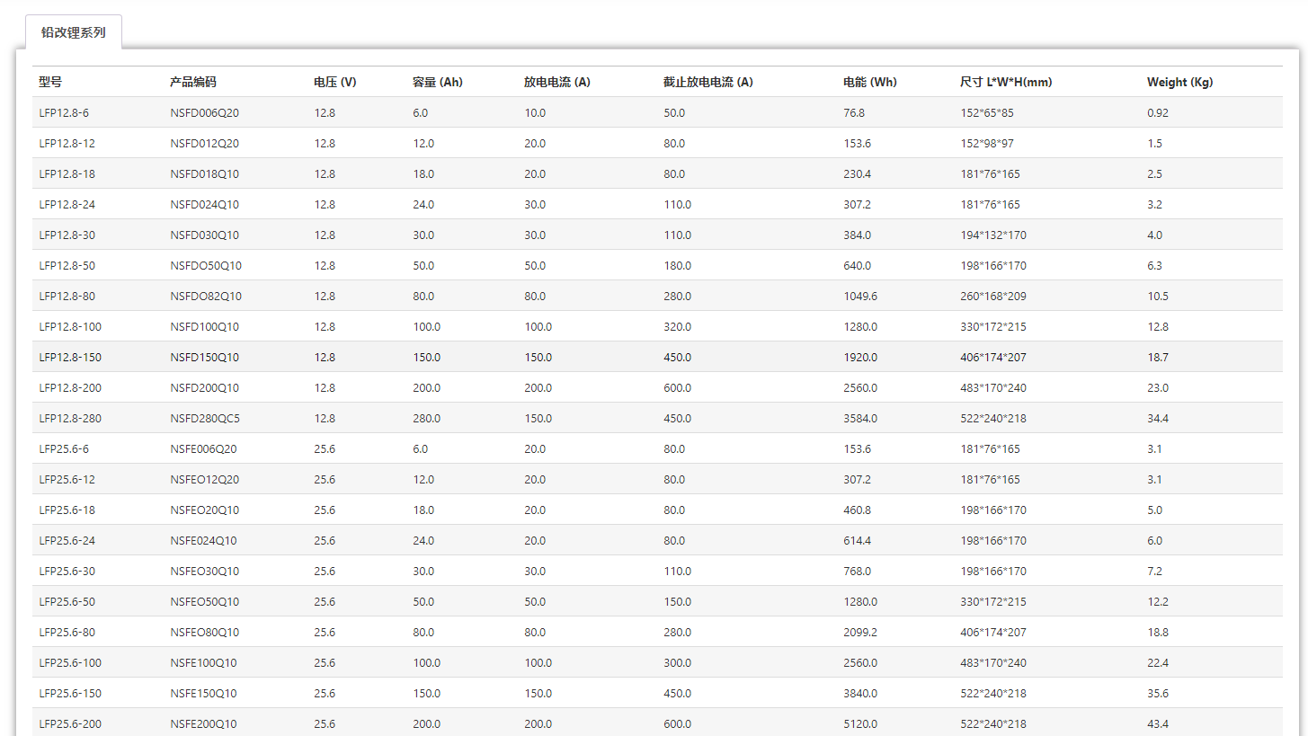Viewport: 1308px width, 736px height.
Task: Click the 1049.6 energy value
Action: click(860, 296)
